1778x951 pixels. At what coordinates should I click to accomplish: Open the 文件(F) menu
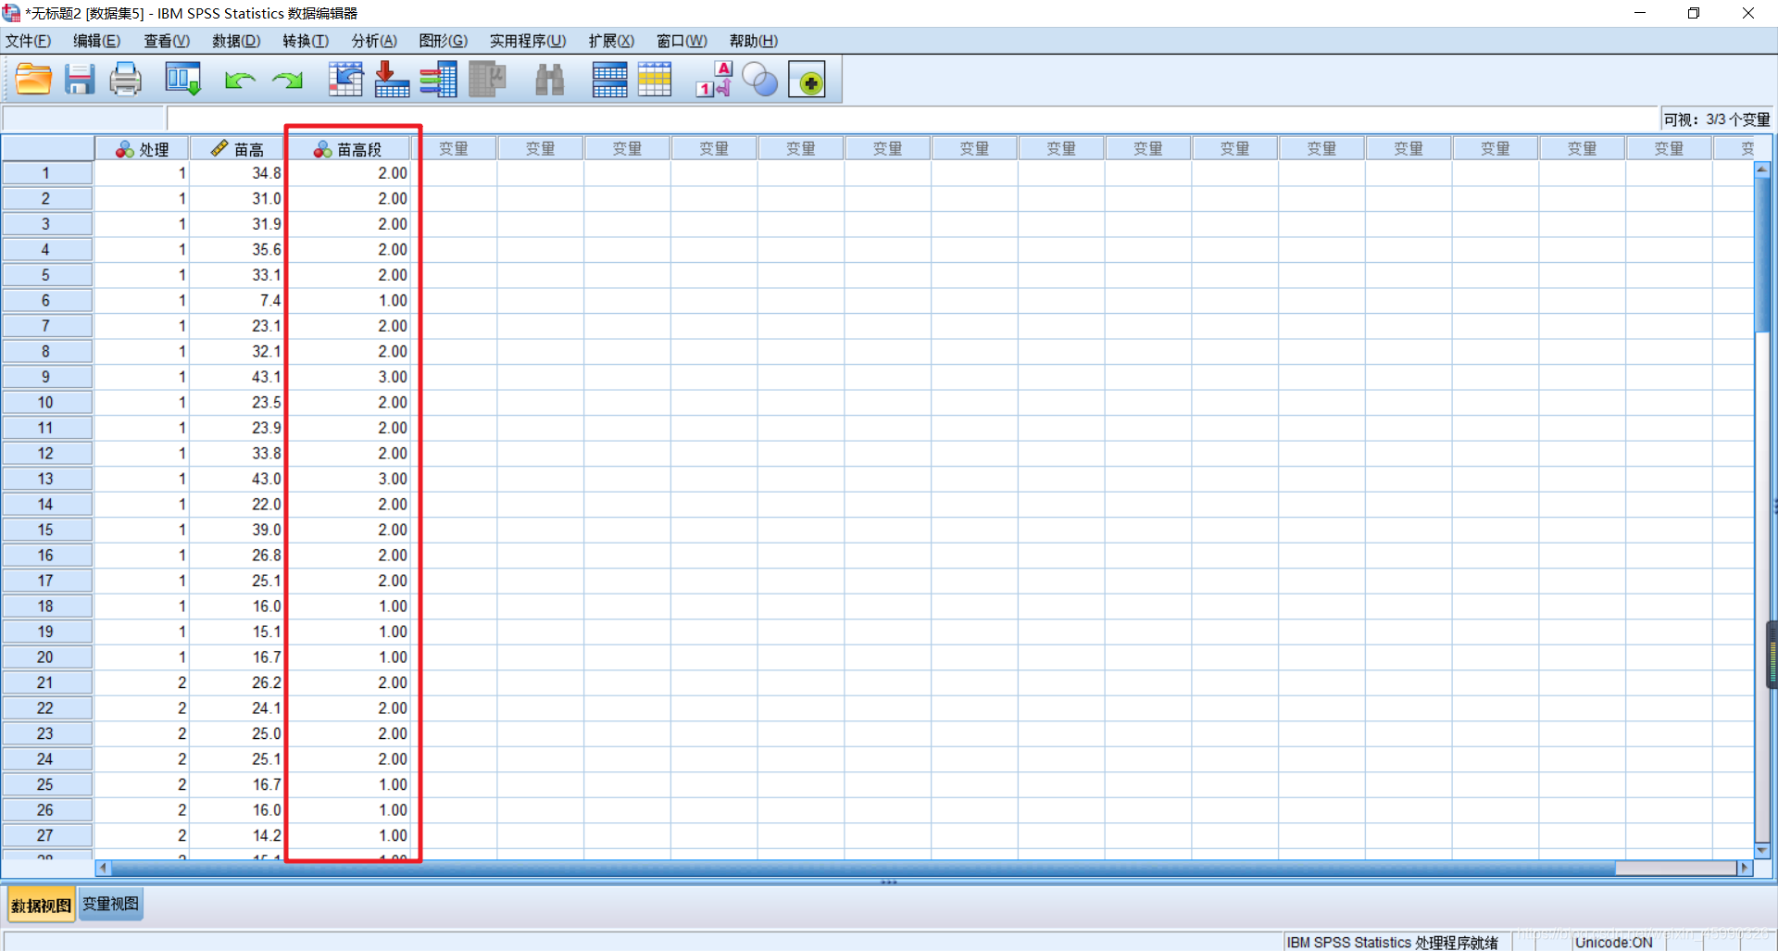[29, 41]
